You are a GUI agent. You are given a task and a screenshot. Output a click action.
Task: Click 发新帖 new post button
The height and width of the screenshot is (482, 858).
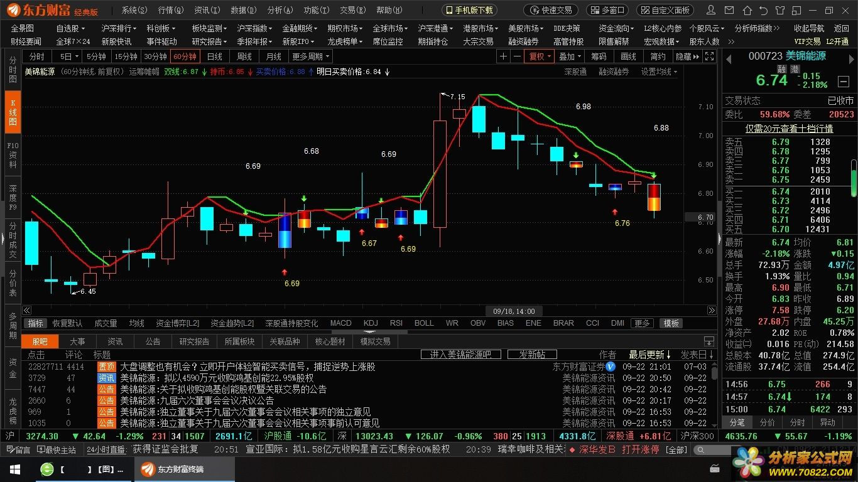(532, 355)
